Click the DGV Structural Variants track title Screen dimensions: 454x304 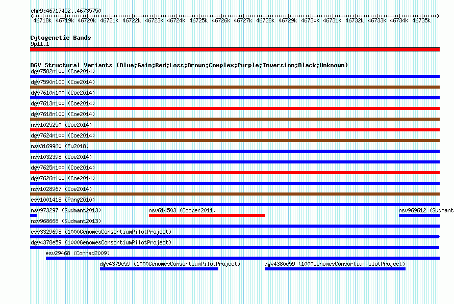click(189, 65)
